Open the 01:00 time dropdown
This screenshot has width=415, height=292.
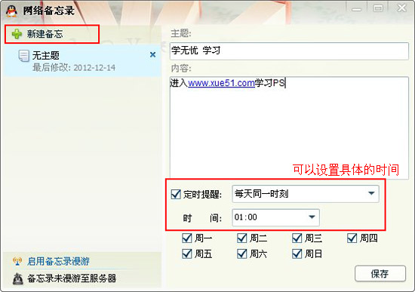pos(275,217)
